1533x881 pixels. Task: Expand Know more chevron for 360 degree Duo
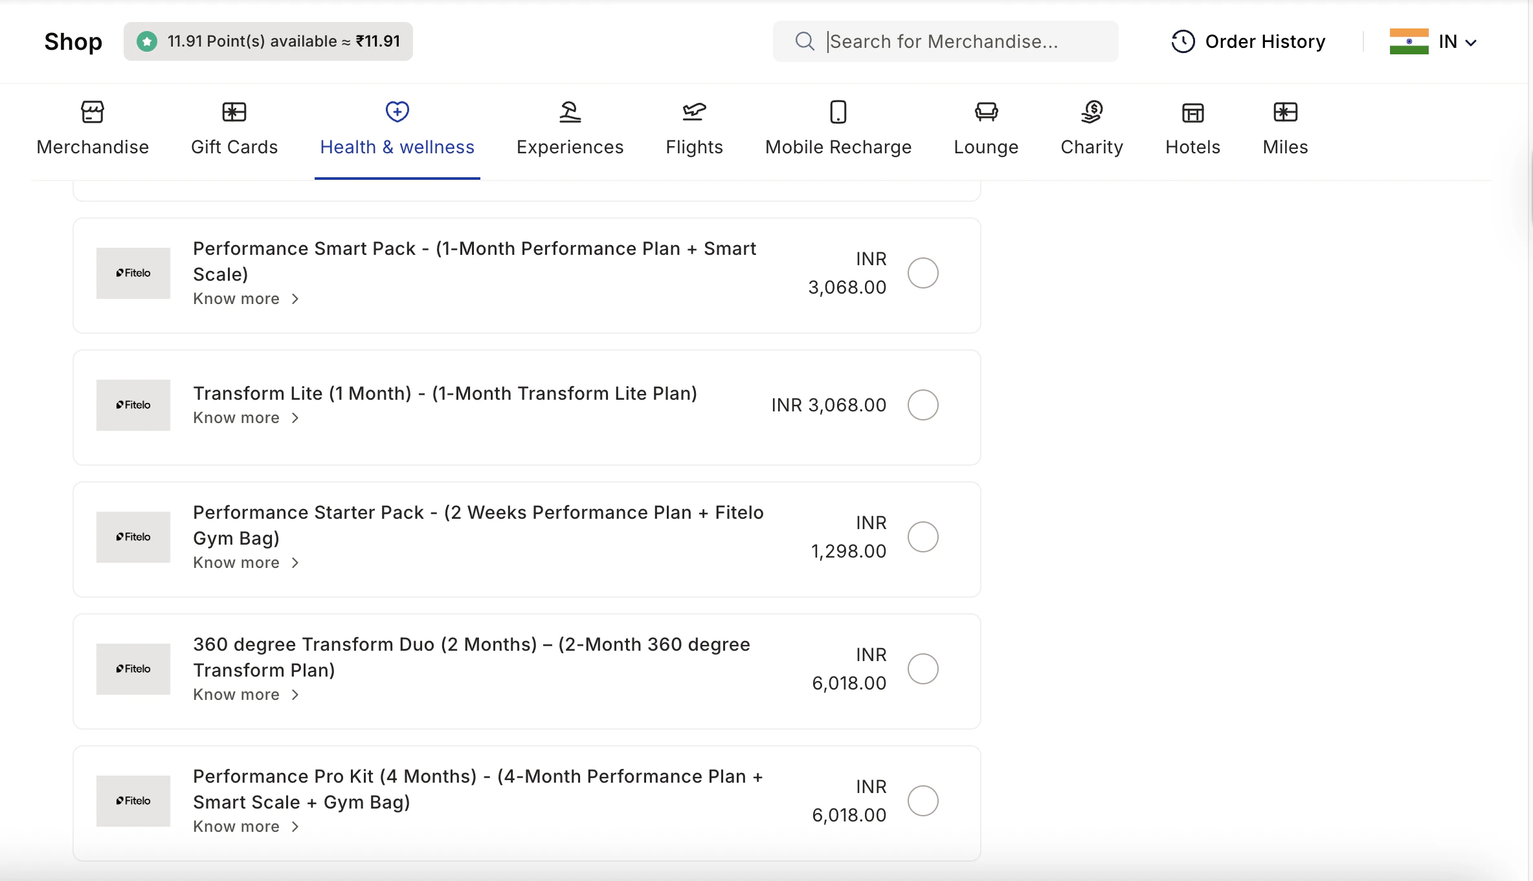295,695
